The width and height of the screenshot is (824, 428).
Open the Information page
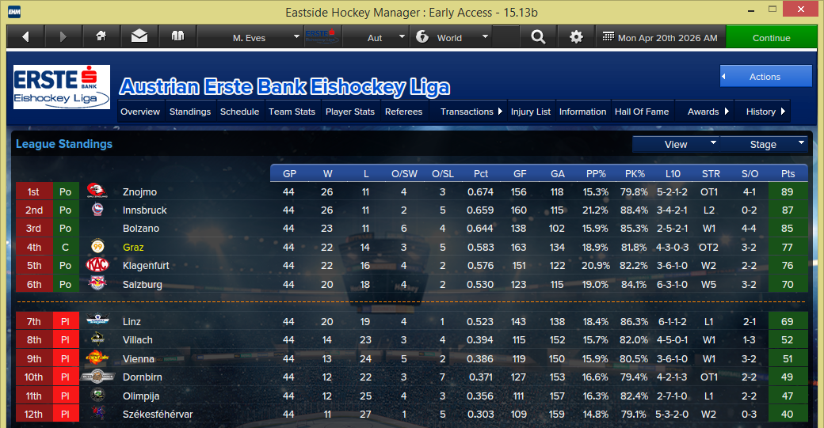click(x=583, y=112)
